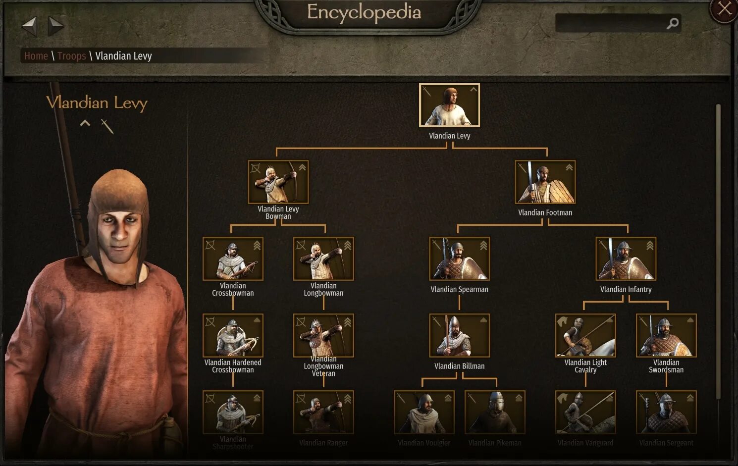This screenshot has height=466, width=738.
Task: Click the sword weapon icon under title
Action: [107, 126]
